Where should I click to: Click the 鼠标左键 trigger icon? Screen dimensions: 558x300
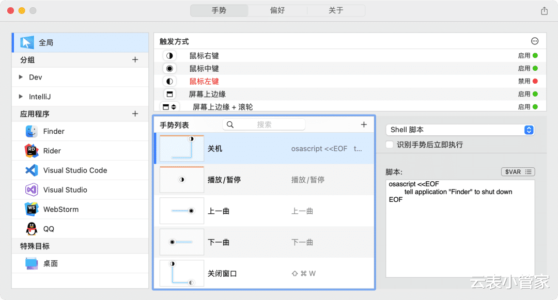click(x=170, y=81)
